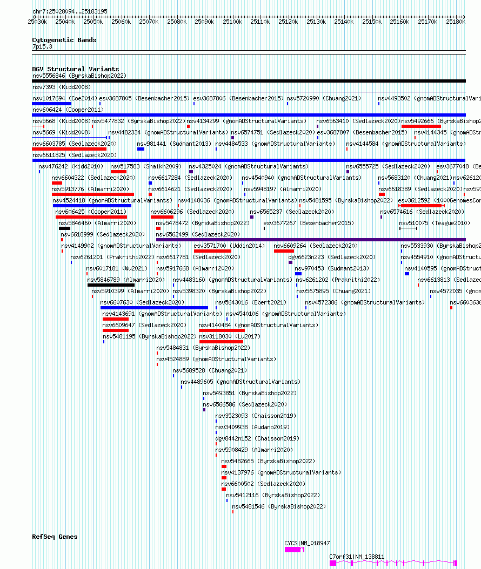
Task: Click nsv6566586 (Sedlazeck2020) label
Action: 245,404
